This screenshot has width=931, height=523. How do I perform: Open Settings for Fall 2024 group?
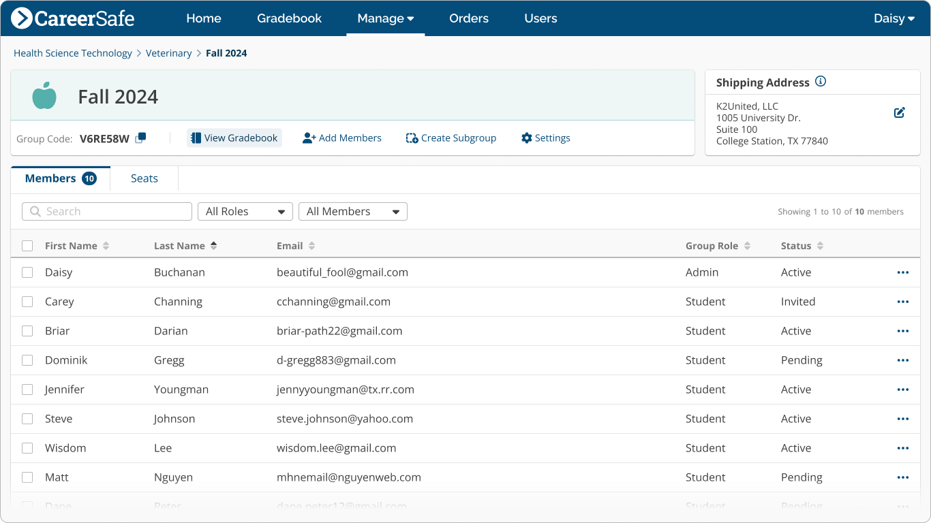(545, 138)
